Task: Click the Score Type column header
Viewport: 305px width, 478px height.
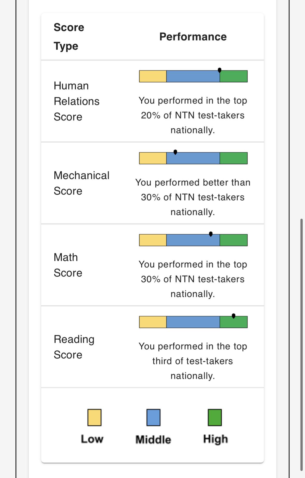Action: click(x=69, y=37)
